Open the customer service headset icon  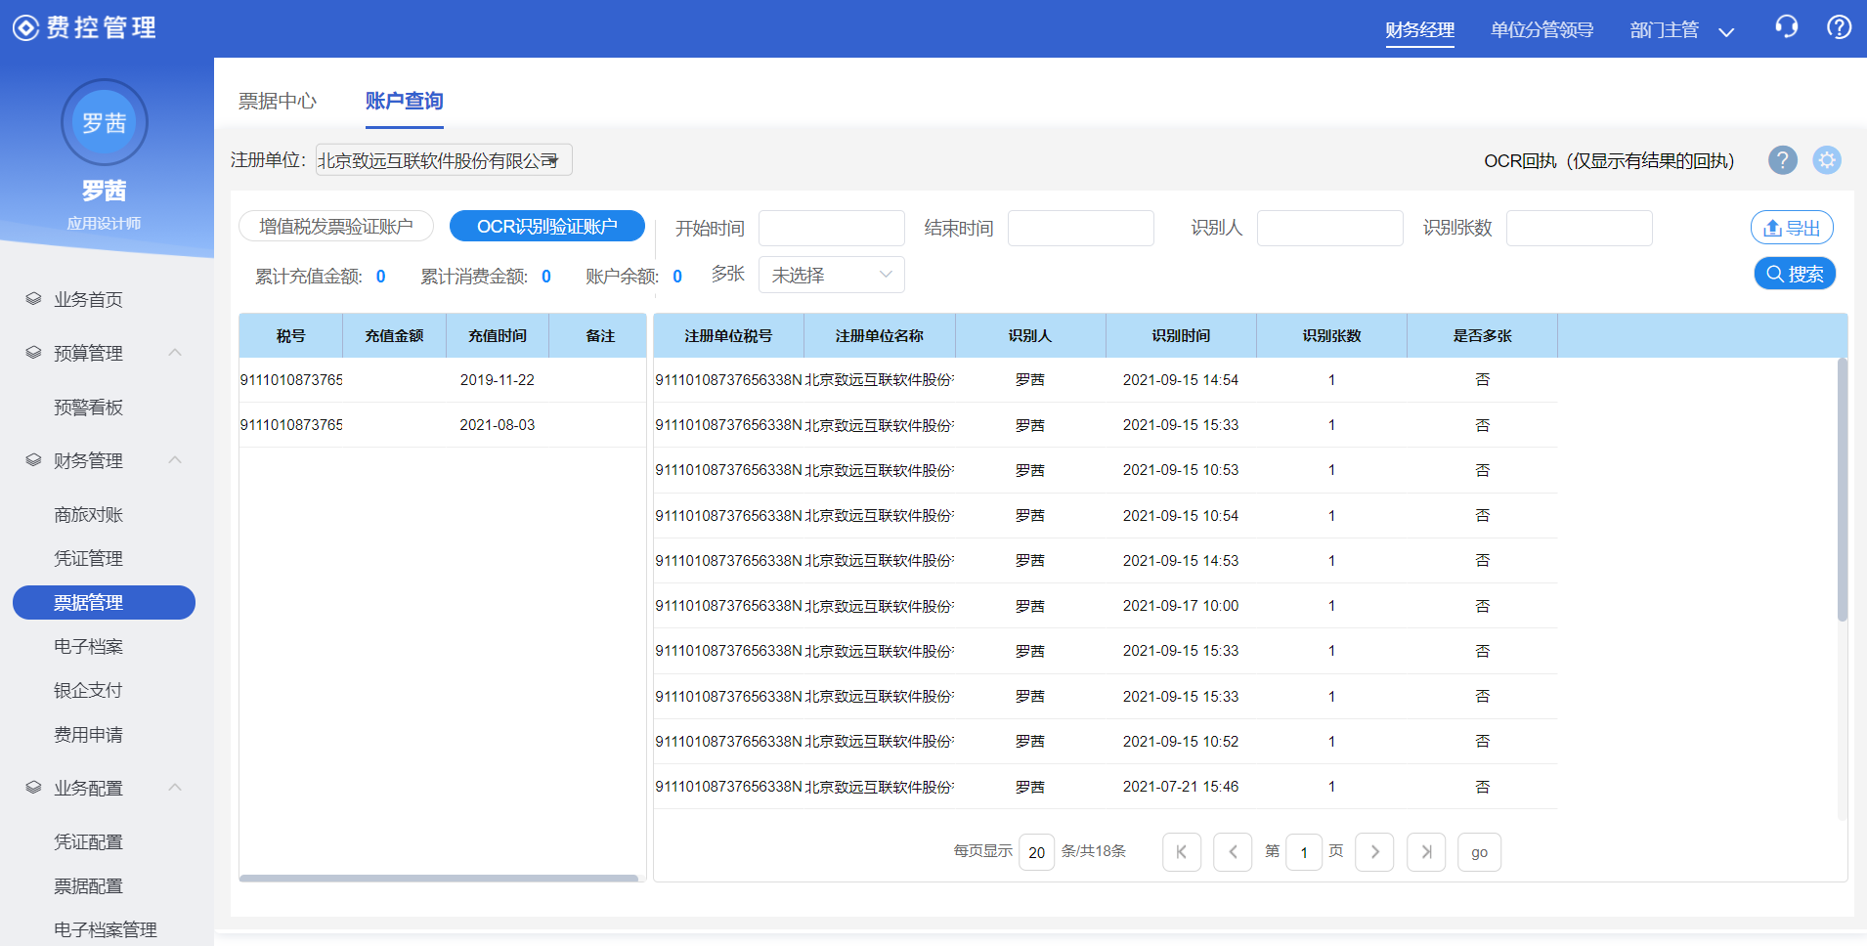tap(1787, 27)
